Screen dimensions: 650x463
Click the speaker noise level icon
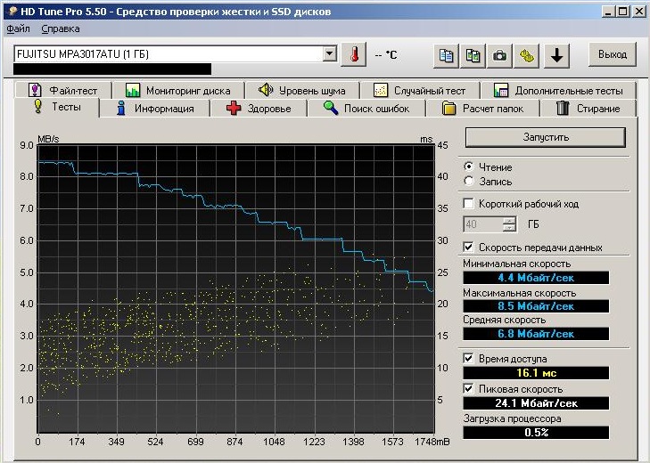click(266, 89)
